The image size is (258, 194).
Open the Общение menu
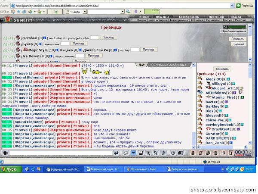(163, 17)
